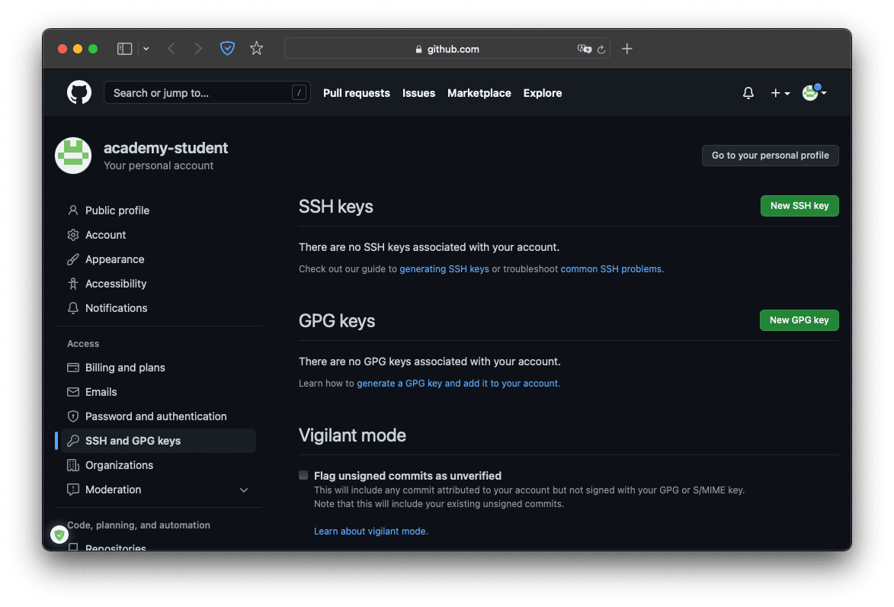Click the academy-student username heading
Image resolution: width=894 pixels, height=607 pixels.
(x=165, y=148)
